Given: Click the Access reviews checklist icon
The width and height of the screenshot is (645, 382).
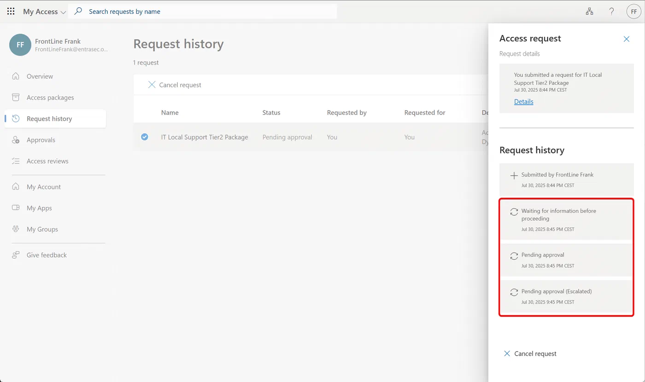Looking at the screenshot, I should [16, 161].
